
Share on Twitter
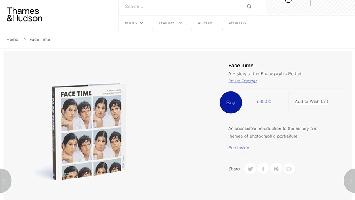pos(250,169)
